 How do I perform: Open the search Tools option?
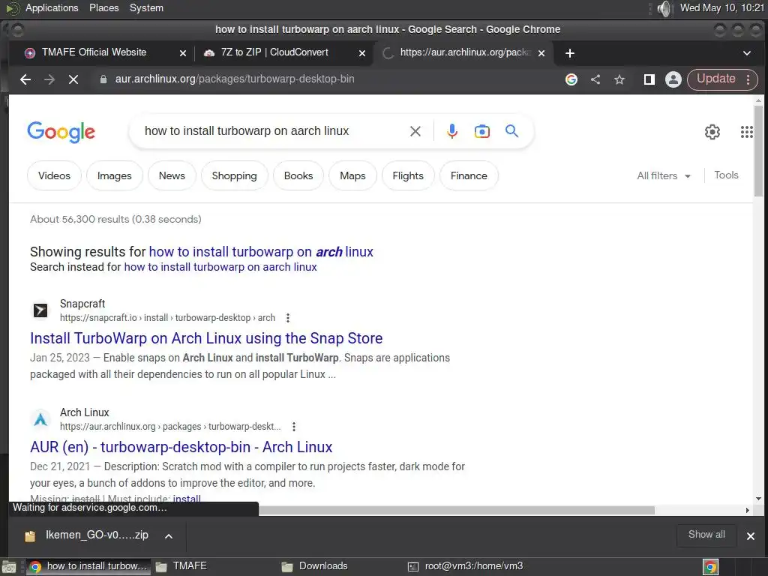[x=726, y=175]
